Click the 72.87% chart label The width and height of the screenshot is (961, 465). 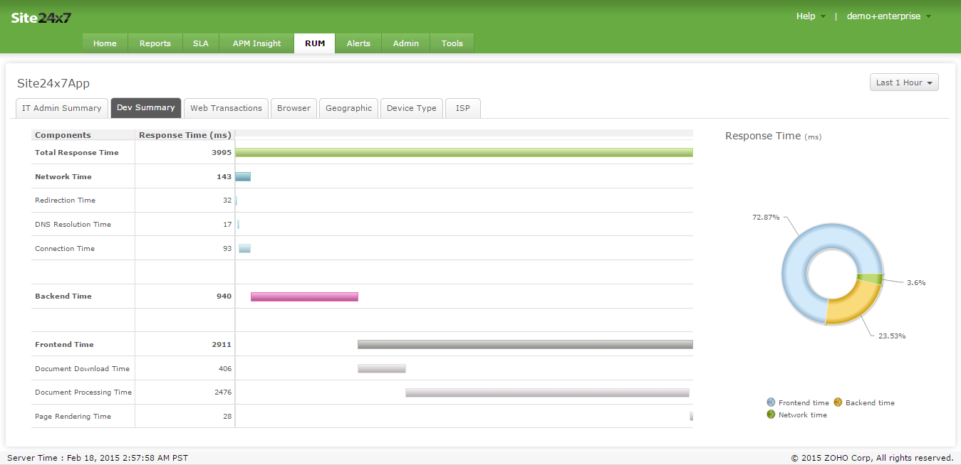click(766, 217)
